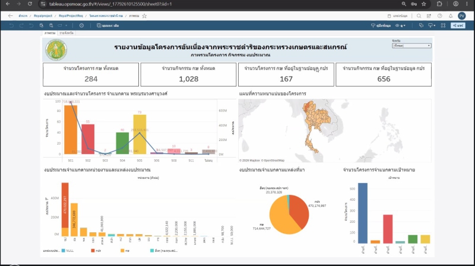Click the Share button in toolbar
475x266 pixels.
(x=458, y=25)
